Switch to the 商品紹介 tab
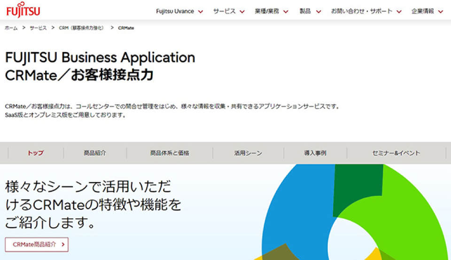The image size is (451, 260). coord(95,153)
